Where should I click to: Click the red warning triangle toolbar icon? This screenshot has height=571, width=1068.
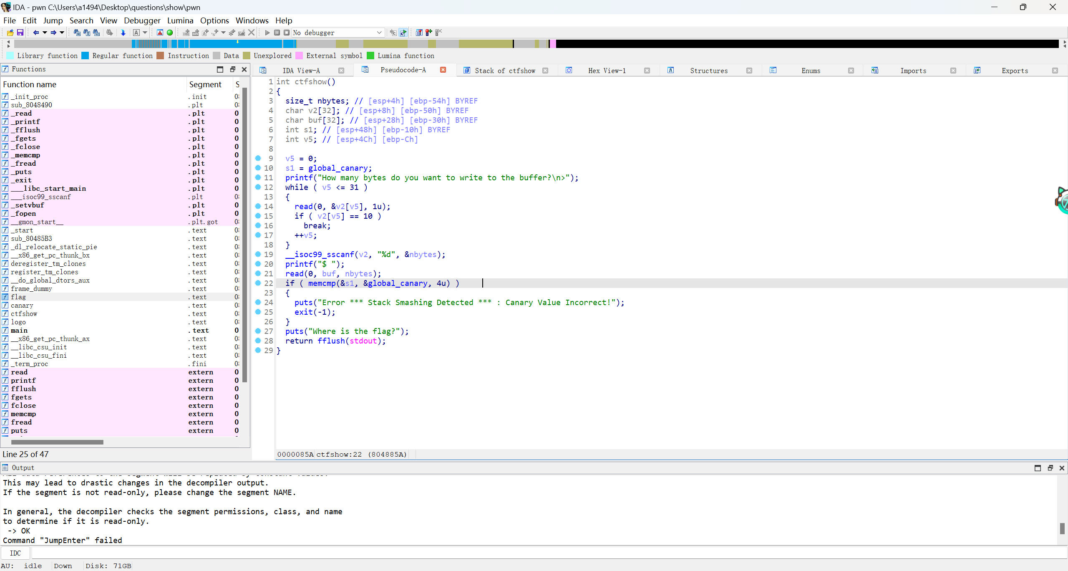pyautogui.click(x=160, y=33)
